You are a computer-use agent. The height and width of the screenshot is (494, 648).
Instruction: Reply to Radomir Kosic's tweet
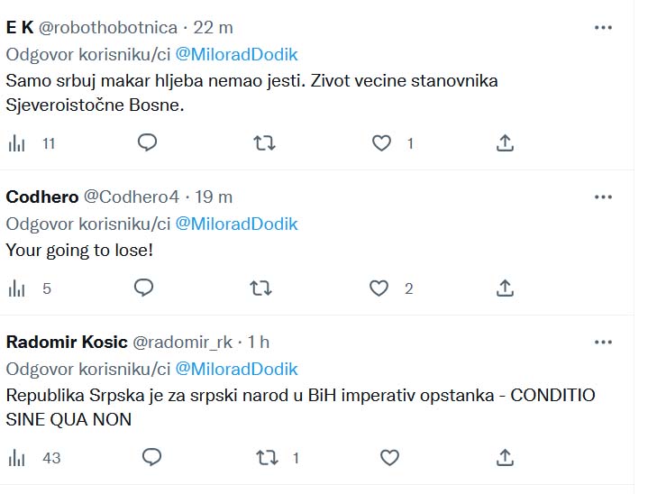pos(150,457)
